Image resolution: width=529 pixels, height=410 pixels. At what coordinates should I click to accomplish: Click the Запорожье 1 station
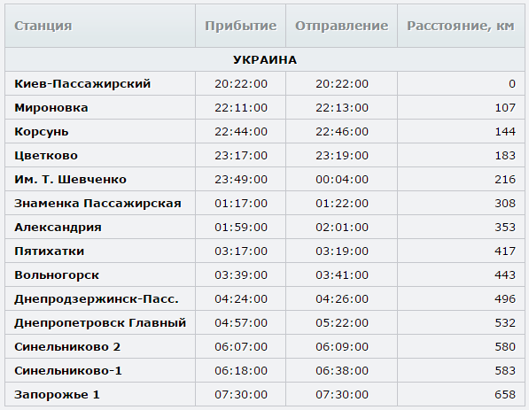pyautogui.click(x=57, y=395)
